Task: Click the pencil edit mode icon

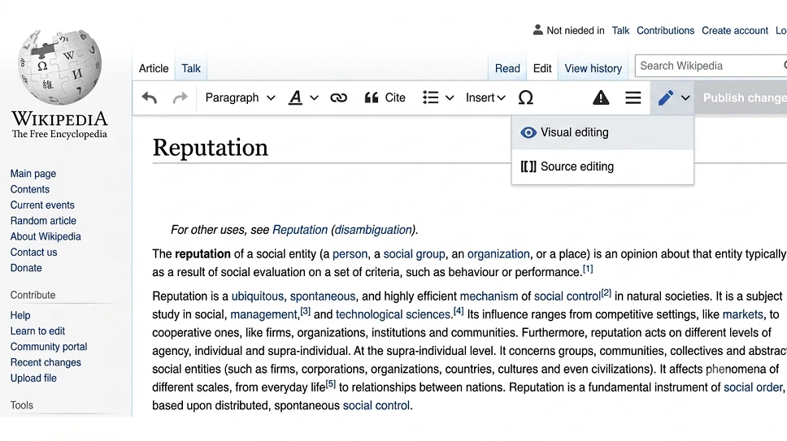Action: click(666, 97)
